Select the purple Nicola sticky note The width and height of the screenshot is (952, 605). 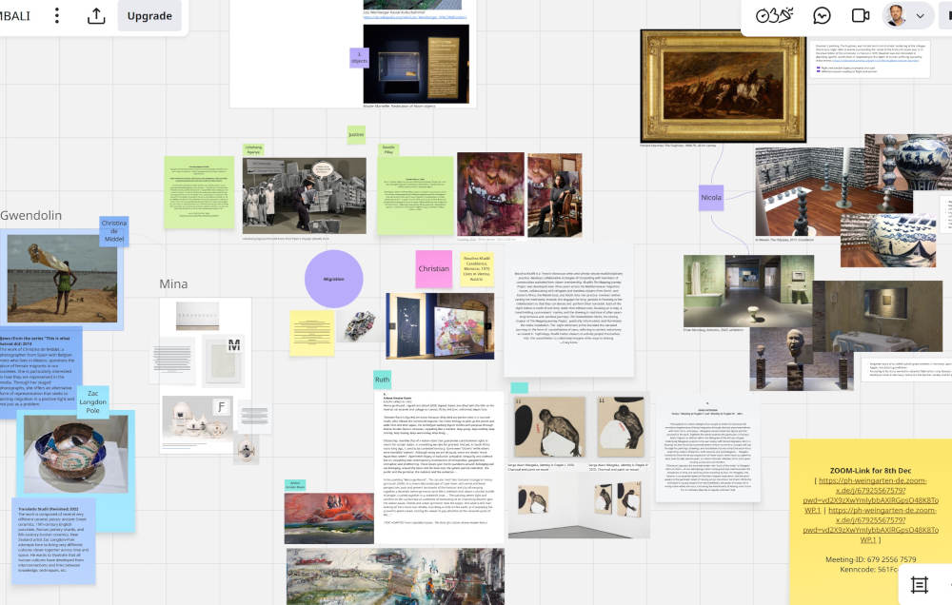(x=711, y=198)
